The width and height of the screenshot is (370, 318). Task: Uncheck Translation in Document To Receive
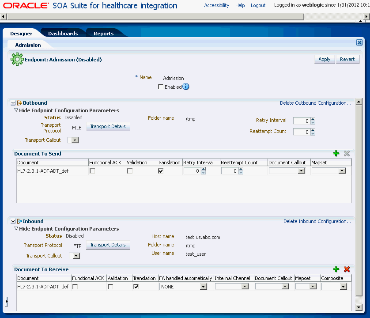point(136,287)
